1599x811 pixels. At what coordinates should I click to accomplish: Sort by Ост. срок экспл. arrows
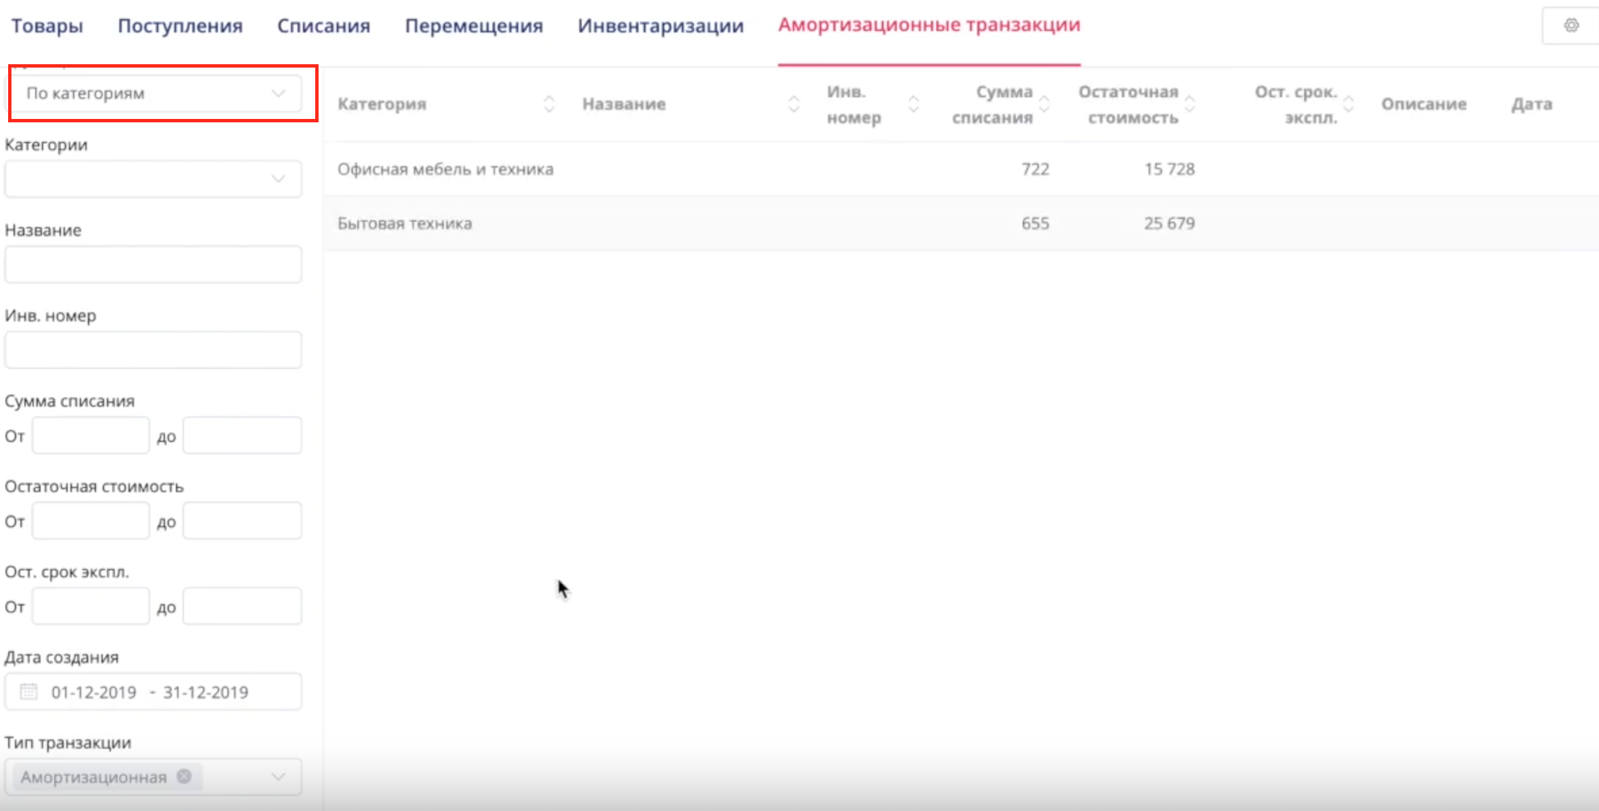[x=1348, y=104]
